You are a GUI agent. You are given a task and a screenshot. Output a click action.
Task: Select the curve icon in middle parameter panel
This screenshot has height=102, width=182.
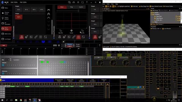click(x=83, y=37)
